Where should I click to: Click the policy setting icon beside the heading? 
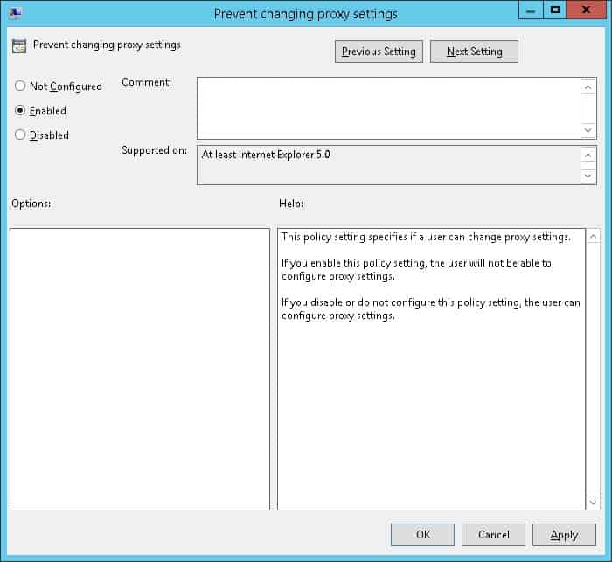19,46
